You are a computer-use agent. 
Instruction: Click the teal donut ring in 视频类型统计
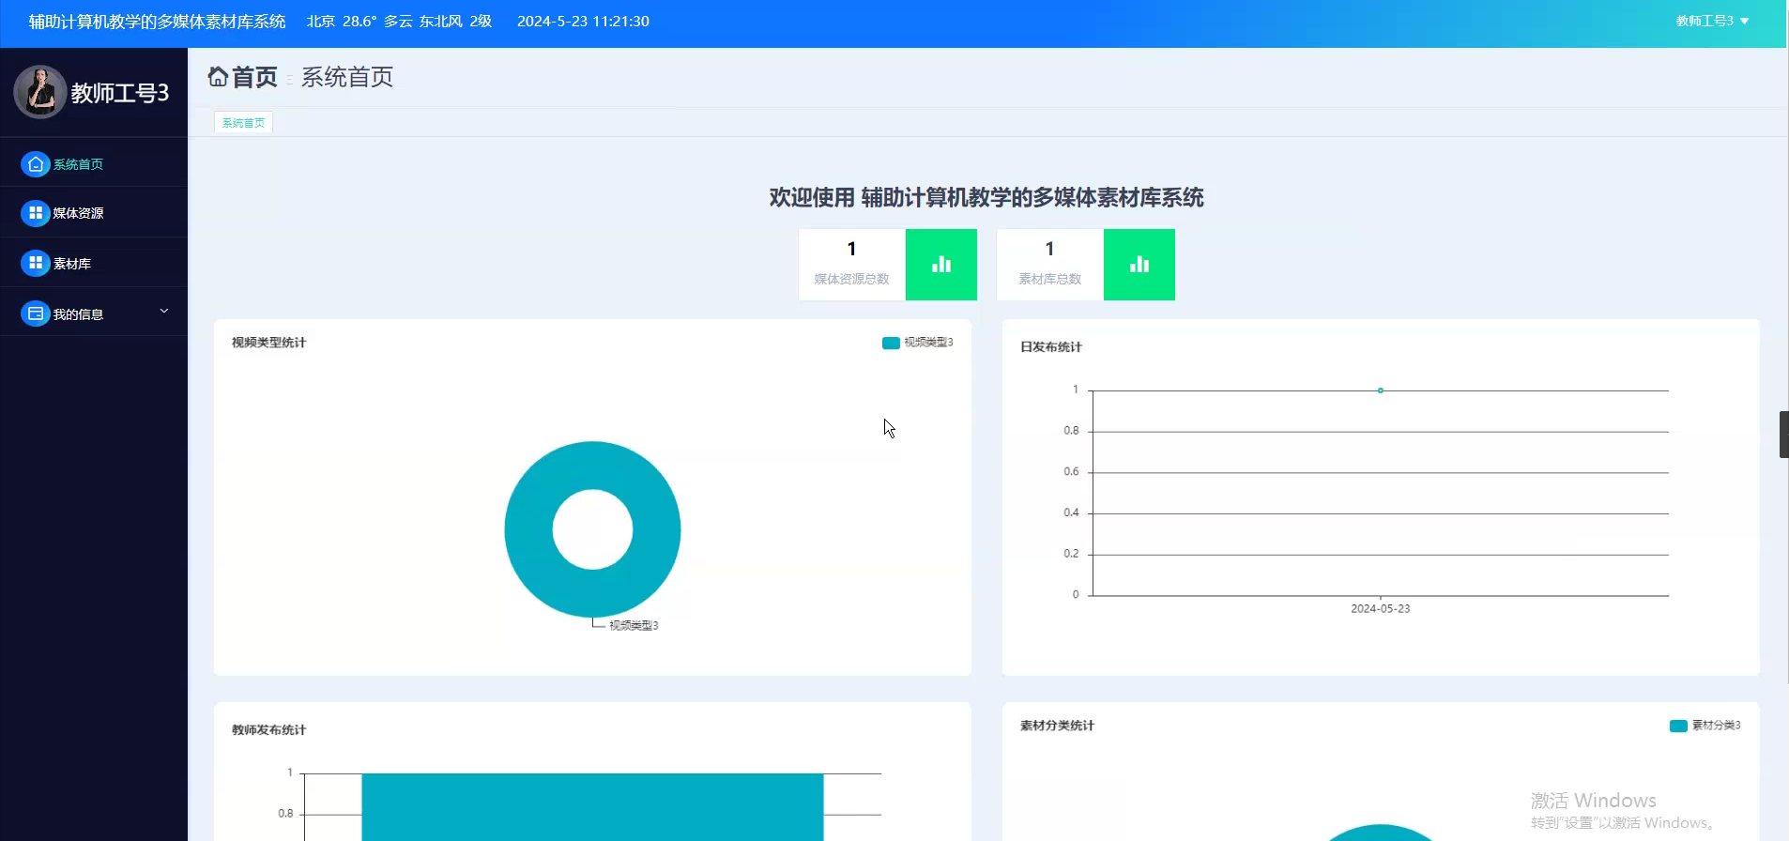tap(528, 529)
